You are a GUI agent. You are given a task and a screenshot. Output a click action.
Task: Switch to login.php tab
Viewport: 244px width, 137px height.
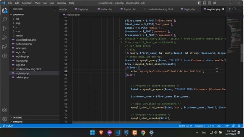point(188,9)
